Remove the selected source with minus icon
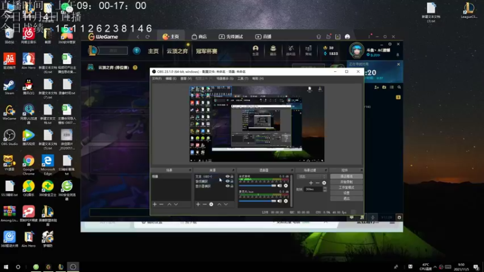The height and width of the screenshot is (272, 484). [204, 204]
